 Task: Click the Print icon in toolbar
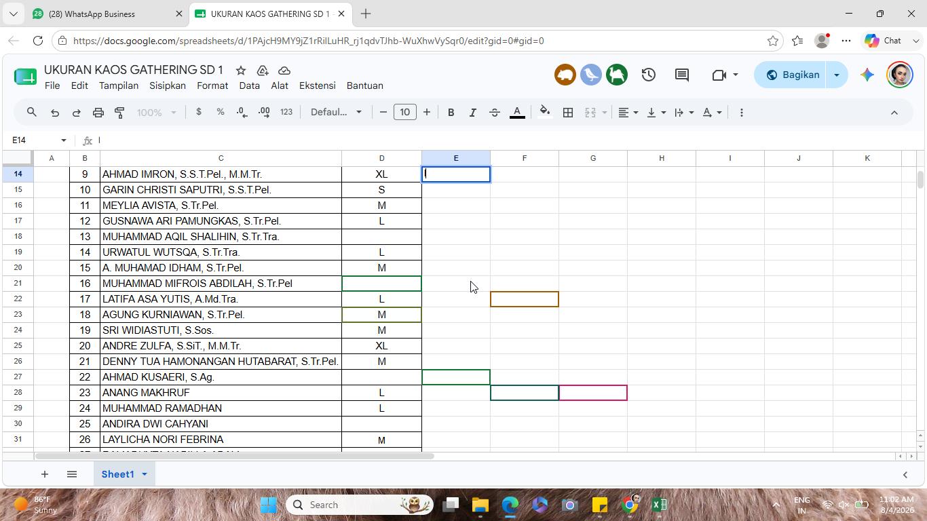coord(98,113)
